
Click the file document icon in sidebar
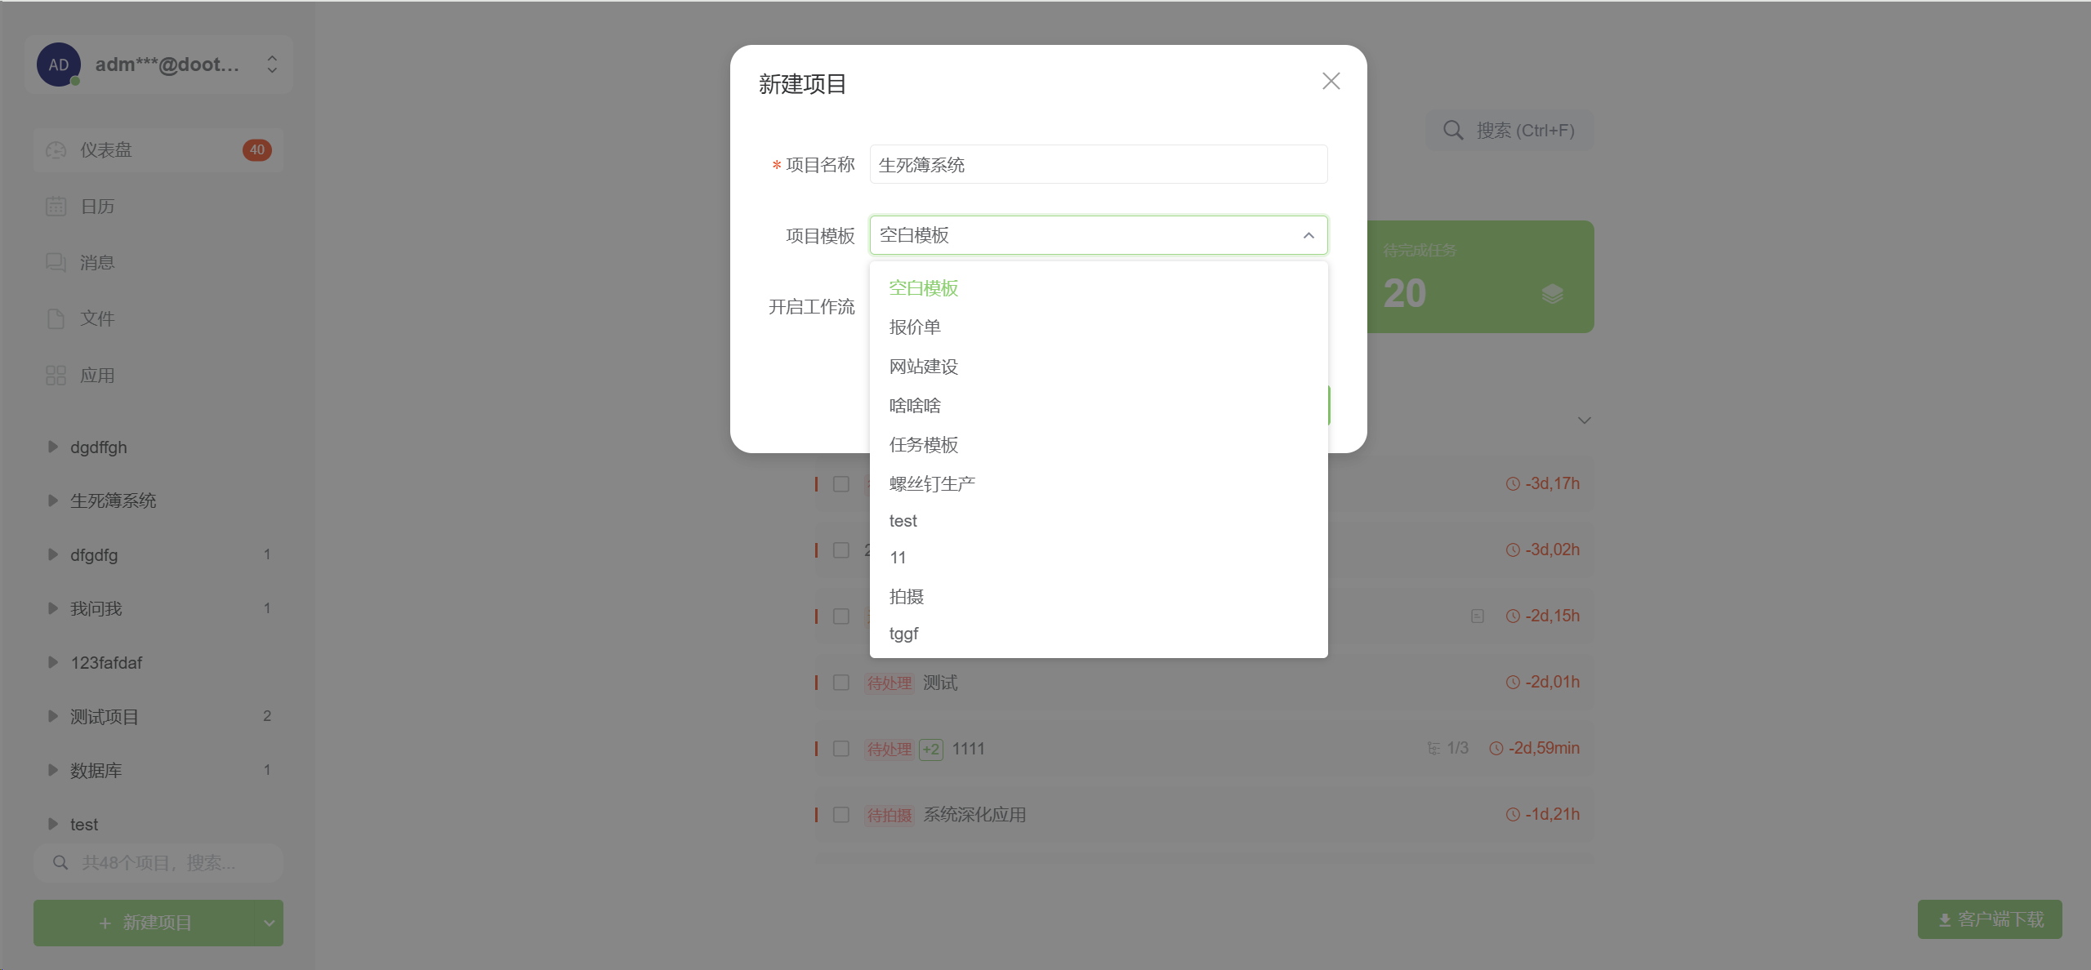[x=56, y=318]
